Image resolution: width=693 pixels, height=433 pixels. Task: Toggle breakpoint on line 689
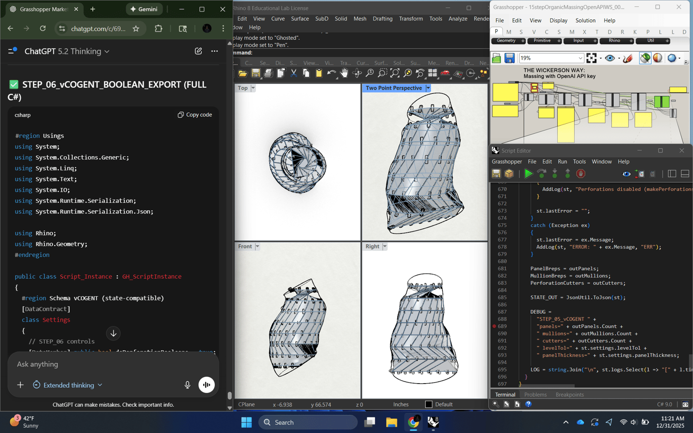pos(494,326)
